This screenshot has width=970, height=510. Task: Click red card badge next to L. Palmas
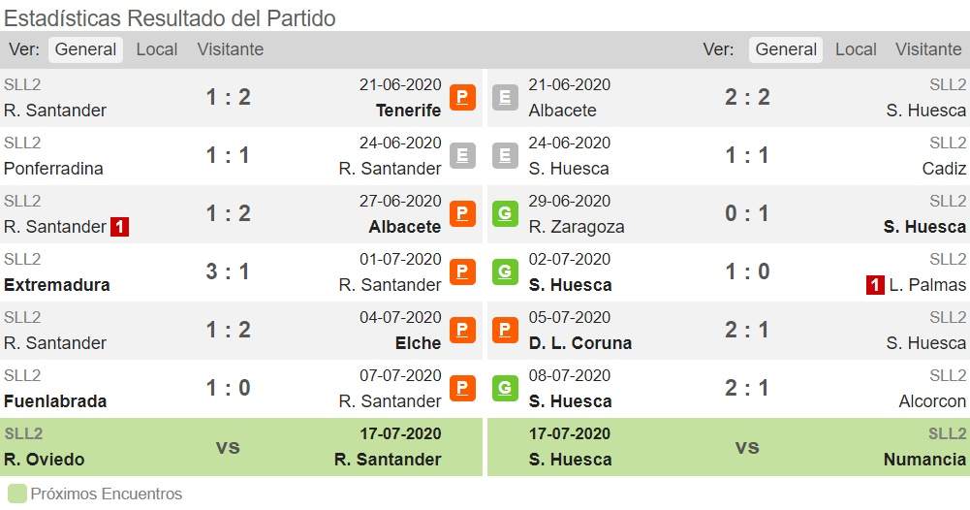(875, 285)
